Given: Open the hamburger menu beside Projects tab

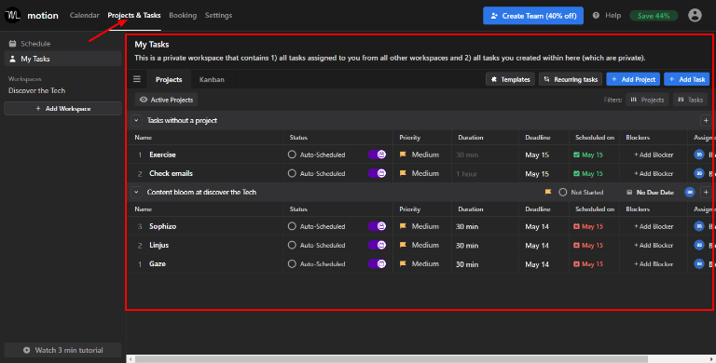Looking at the screenshot, I should point(136,79).
